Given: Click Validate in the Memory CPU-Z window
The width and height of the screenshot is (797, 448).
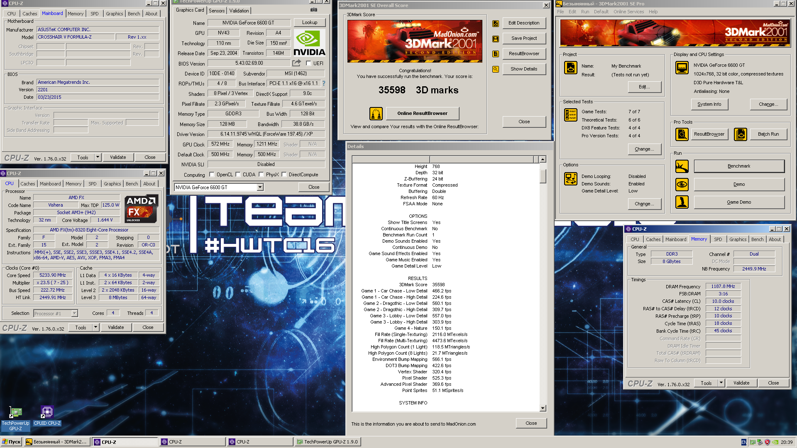Looking at the screenshot, I should click(x=741, y=383).
